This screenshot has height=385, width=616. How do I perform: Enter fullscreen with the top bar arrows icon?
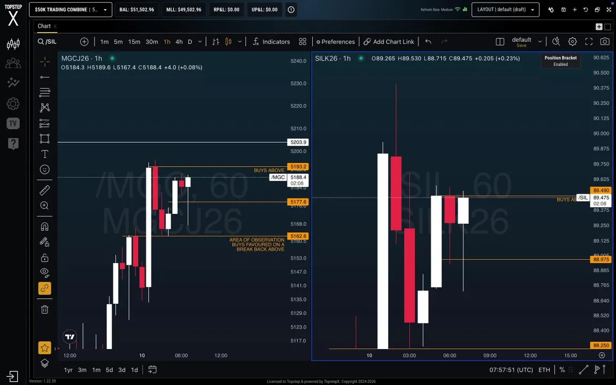(608, 10)
